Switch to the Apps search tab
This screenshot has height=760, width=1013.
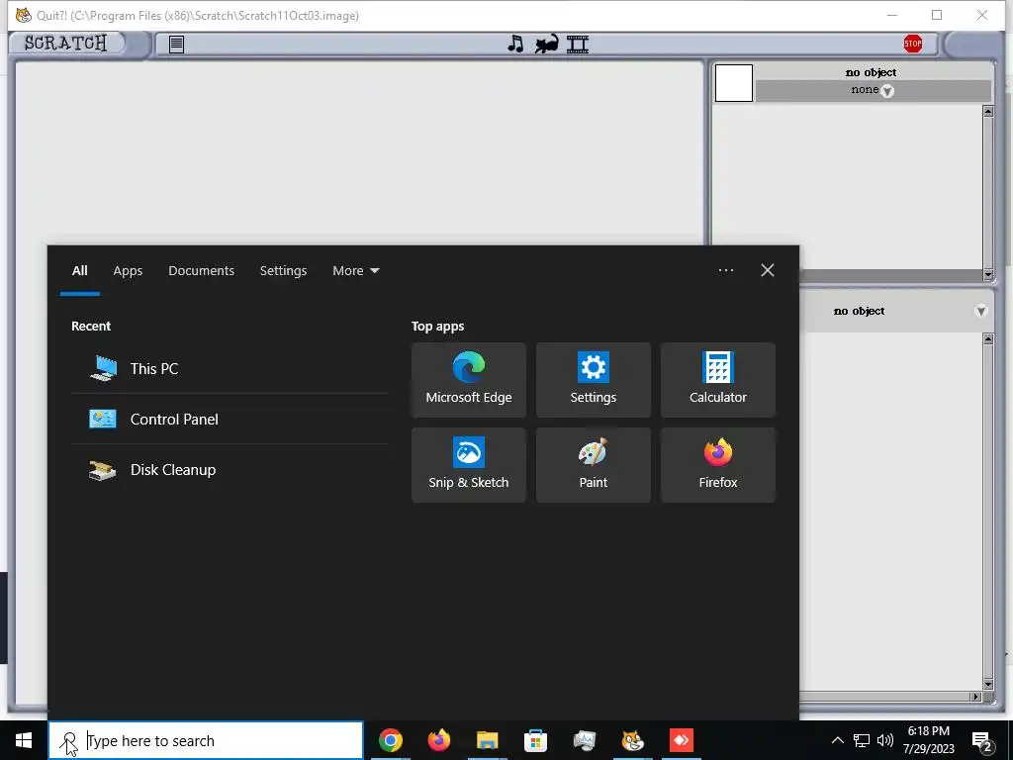(x=128, y=271)
